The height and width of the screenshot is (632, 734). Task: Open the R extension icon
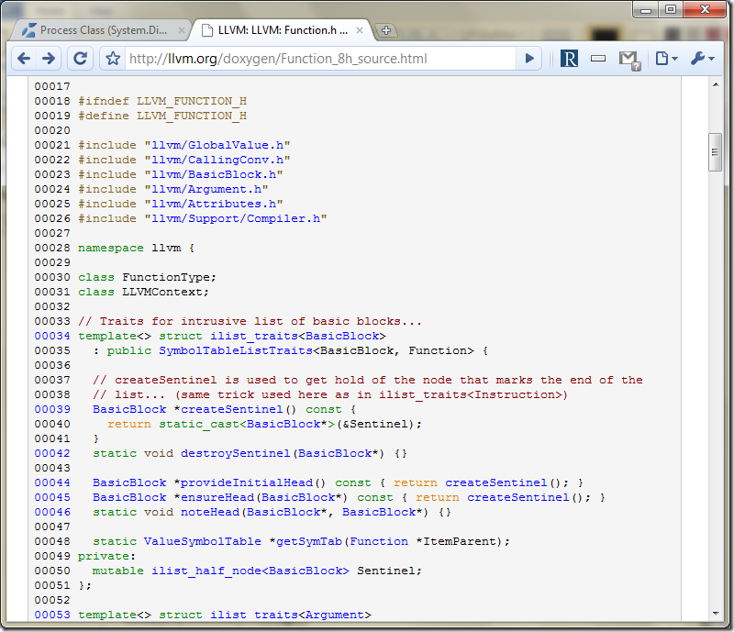click(569, 59)
